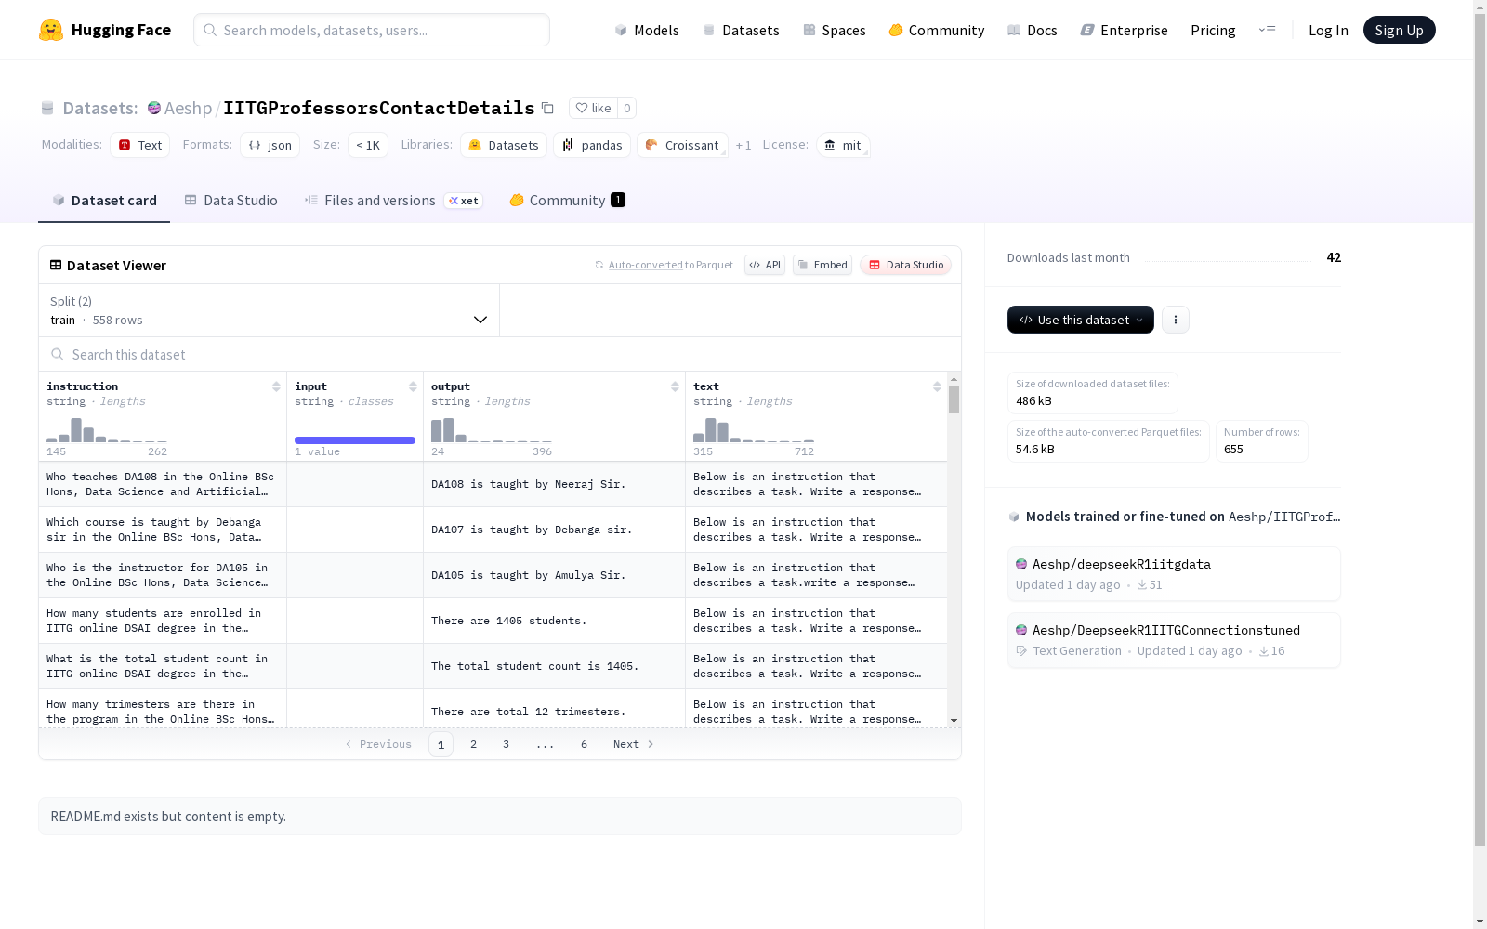The image size is (1487, 929).
Task: Select the json format tag
Action: click(x=270, y=145)
